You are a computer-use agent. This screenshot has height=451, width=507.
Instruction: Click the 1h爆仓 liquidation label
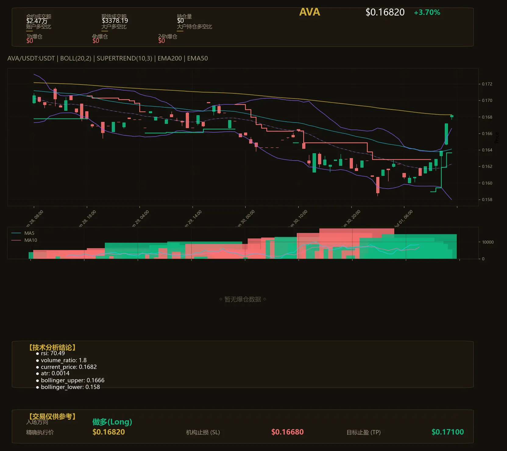click(x=34, y=36)
